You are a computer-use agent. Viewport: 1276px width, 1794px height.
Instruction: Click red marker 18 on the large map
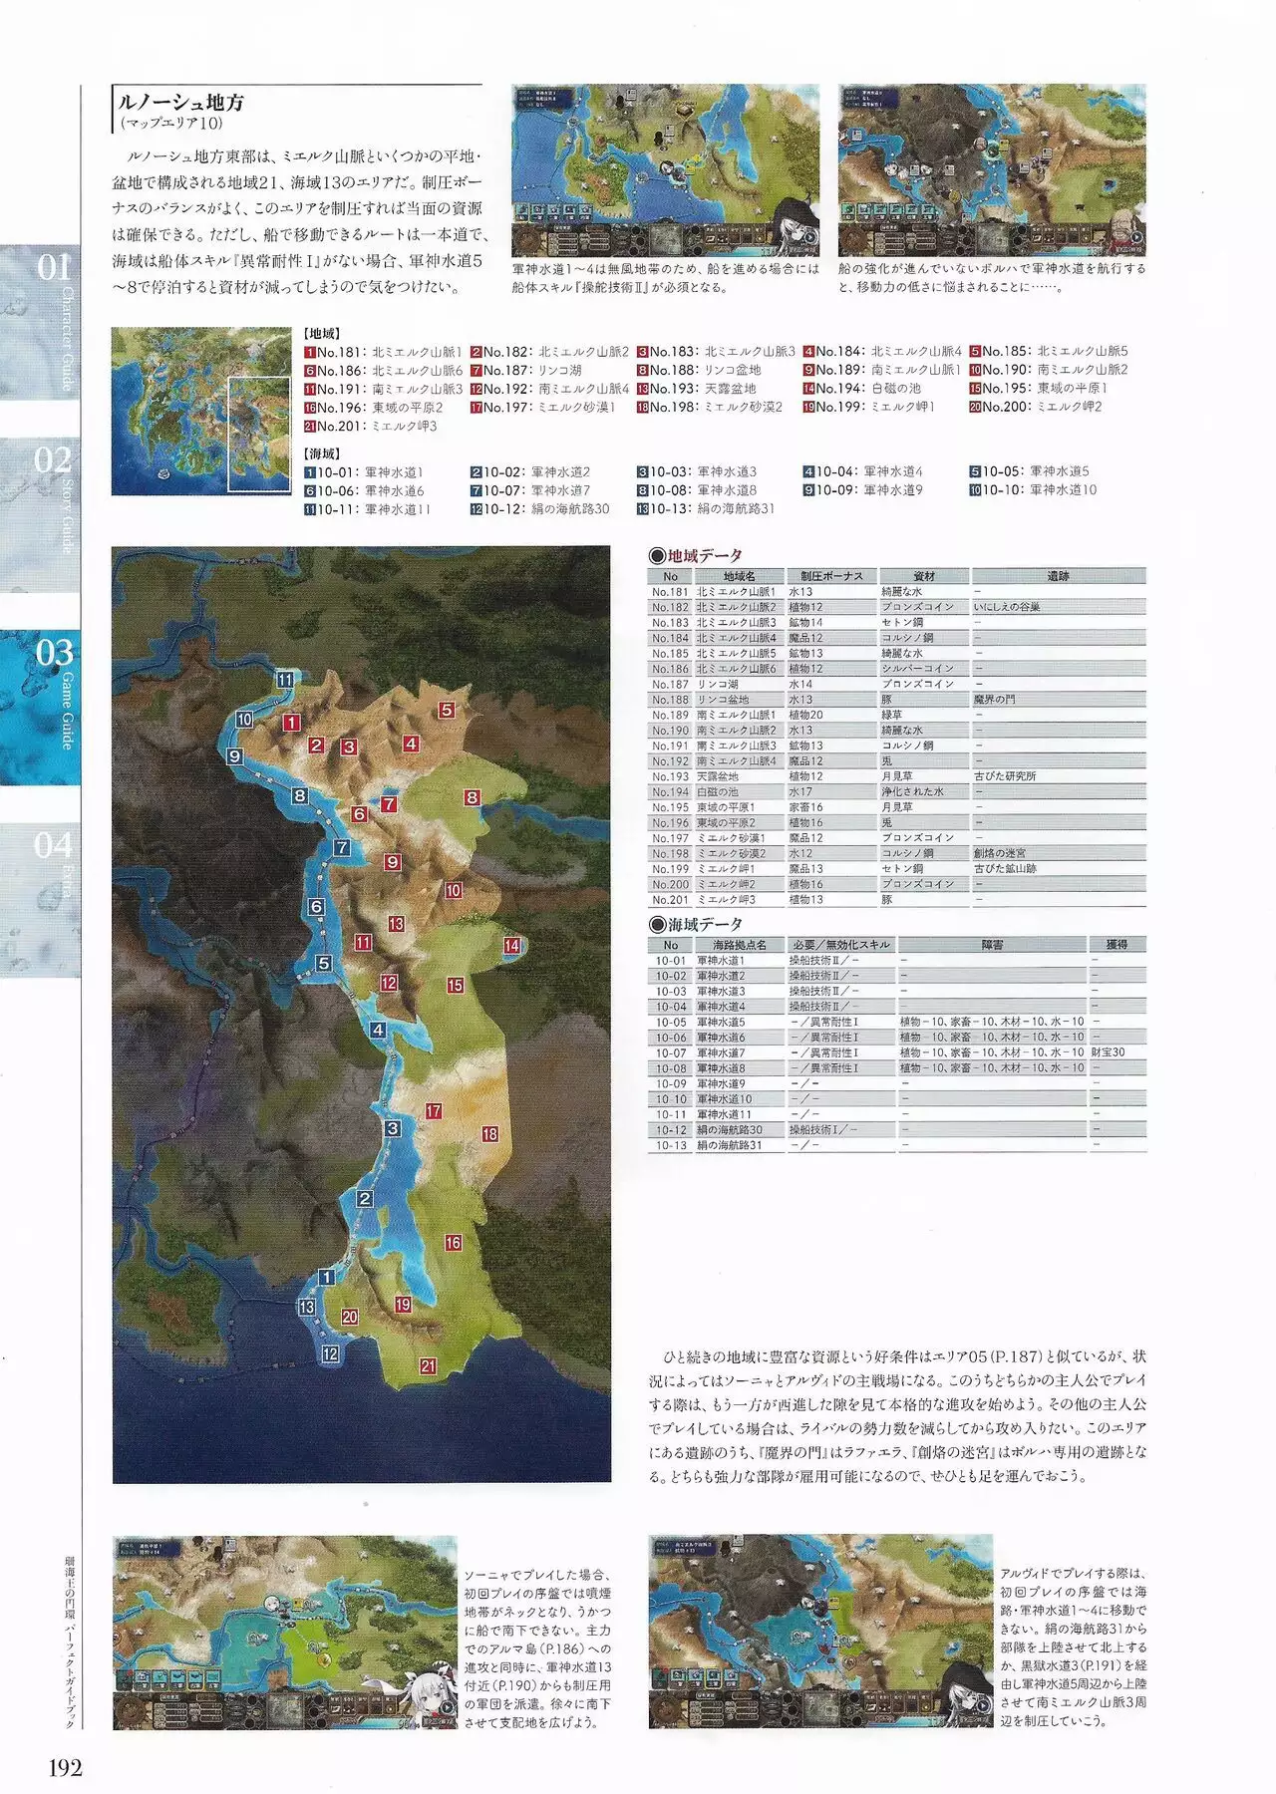click(x=489, y=1134)
